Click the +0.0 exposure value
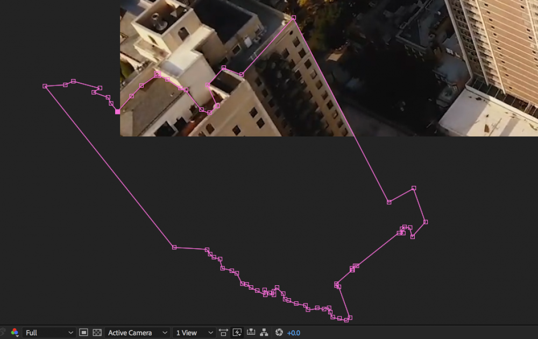This screenshot has height=339, width=538. (x=294, y=333)
